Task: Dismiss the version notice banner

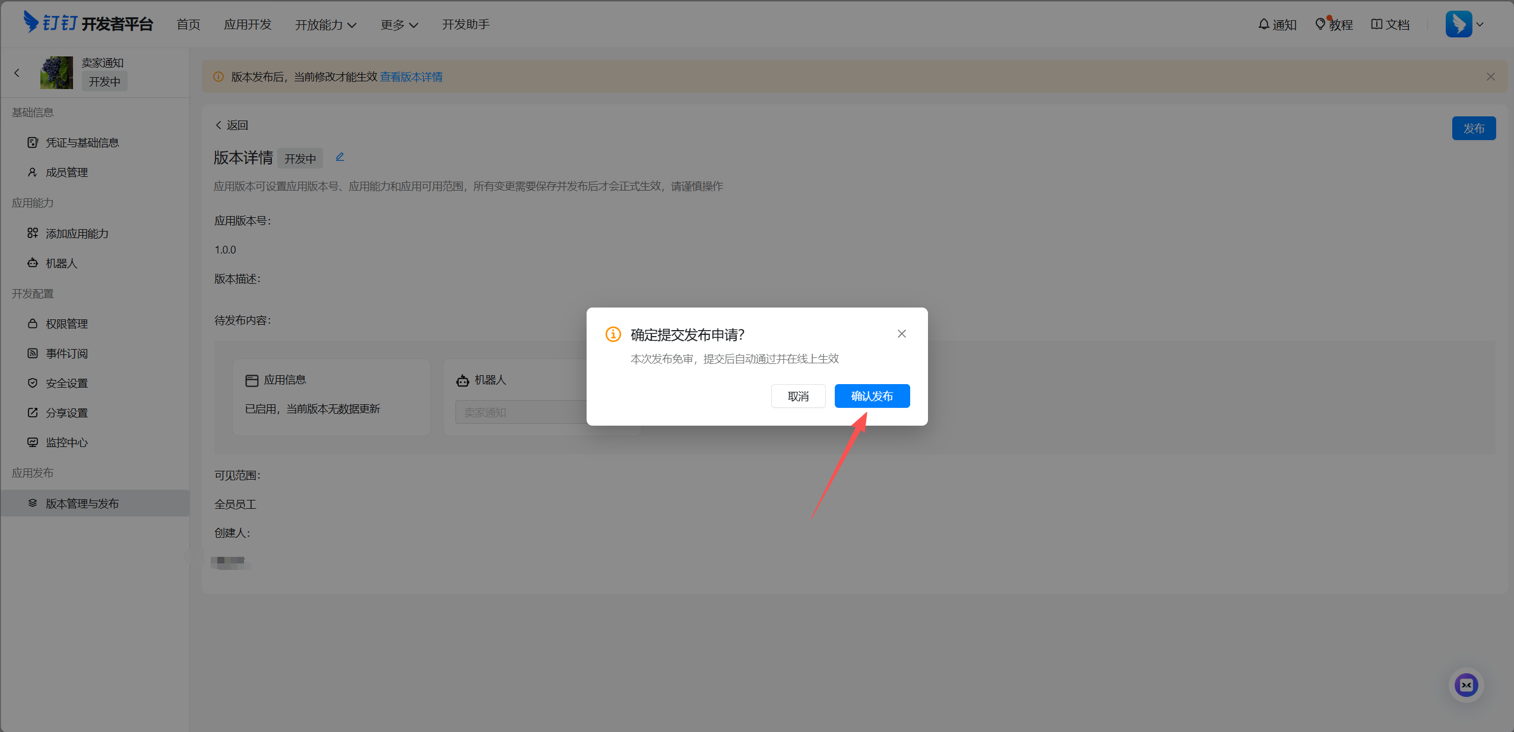Action: [x=1490, y=77]
